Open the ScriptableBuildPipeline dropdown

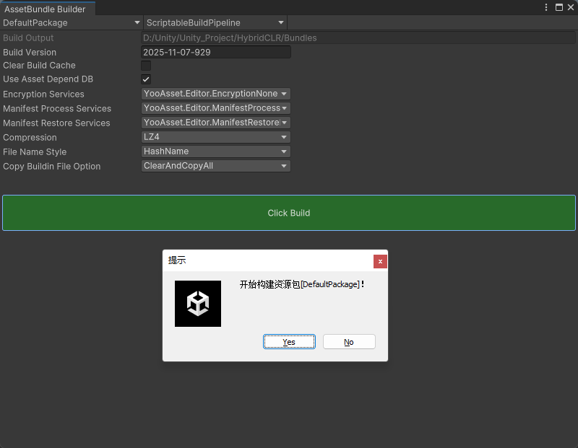click(x=215, y=23)
